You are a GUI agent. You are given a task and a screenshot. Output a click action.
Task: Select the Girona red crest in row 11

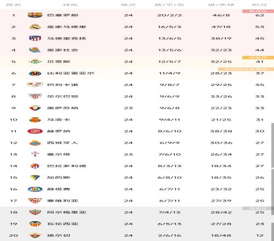point(35,131)
